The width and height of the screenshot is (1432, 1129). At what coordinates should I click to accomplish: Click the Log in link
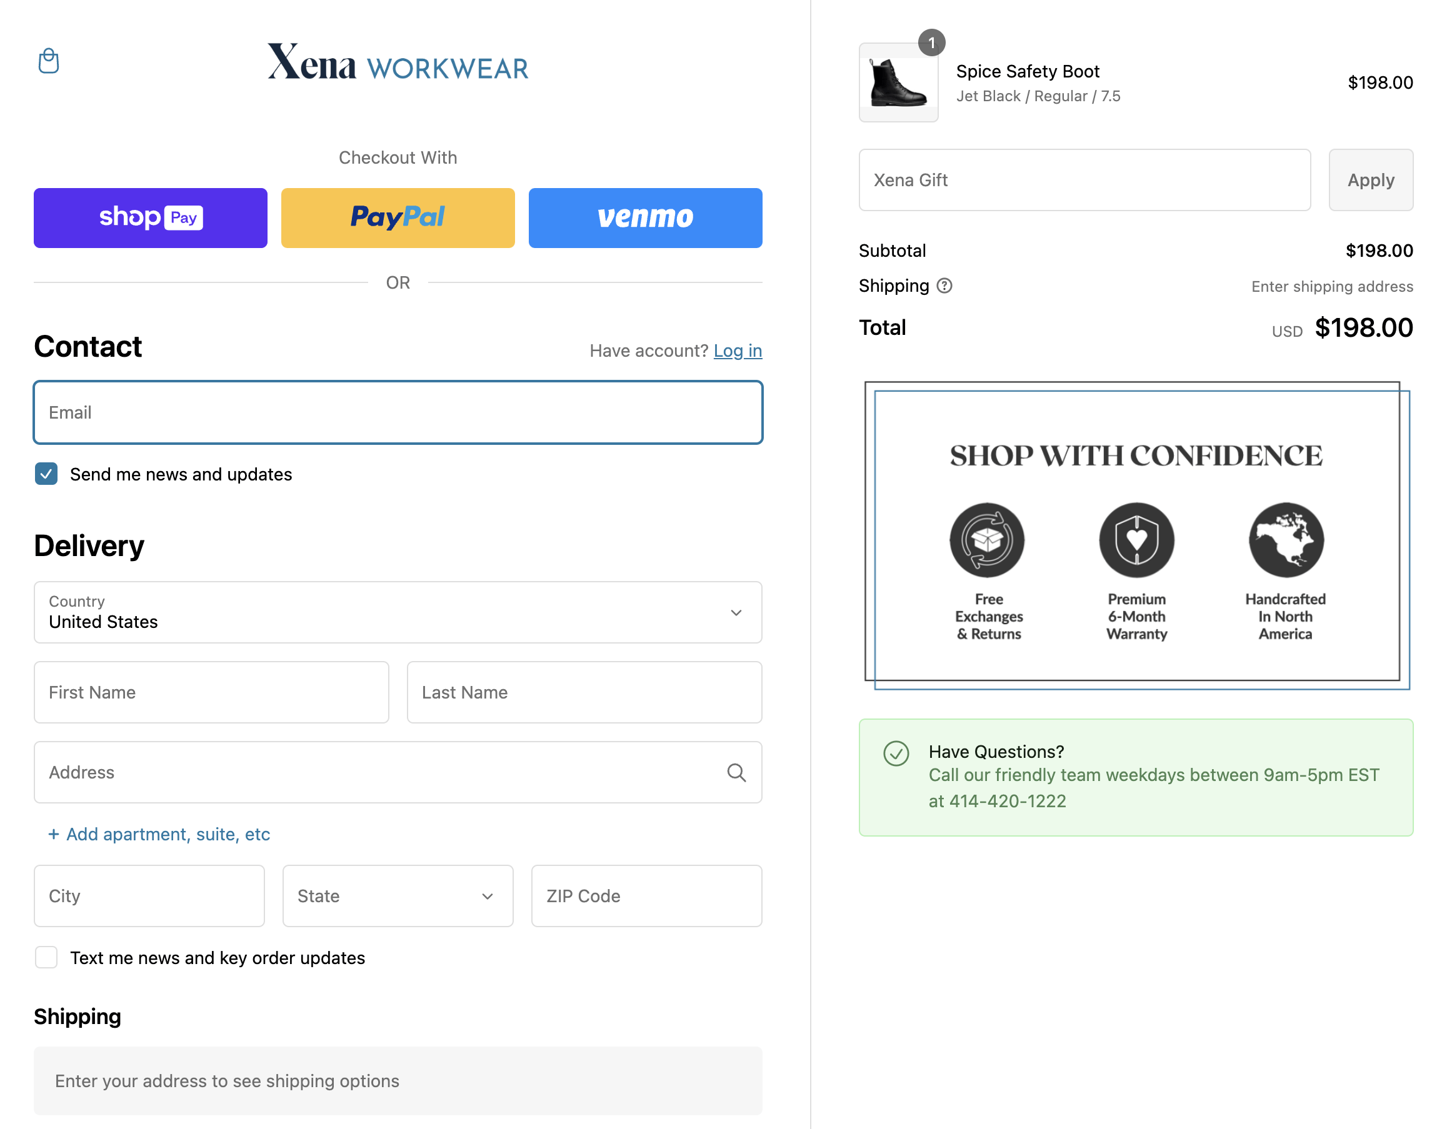(x=737, y=351)
